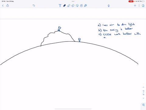Tap the red screen recording indicator
This screenshot has height=110, width=146.
tap(131, 1)
